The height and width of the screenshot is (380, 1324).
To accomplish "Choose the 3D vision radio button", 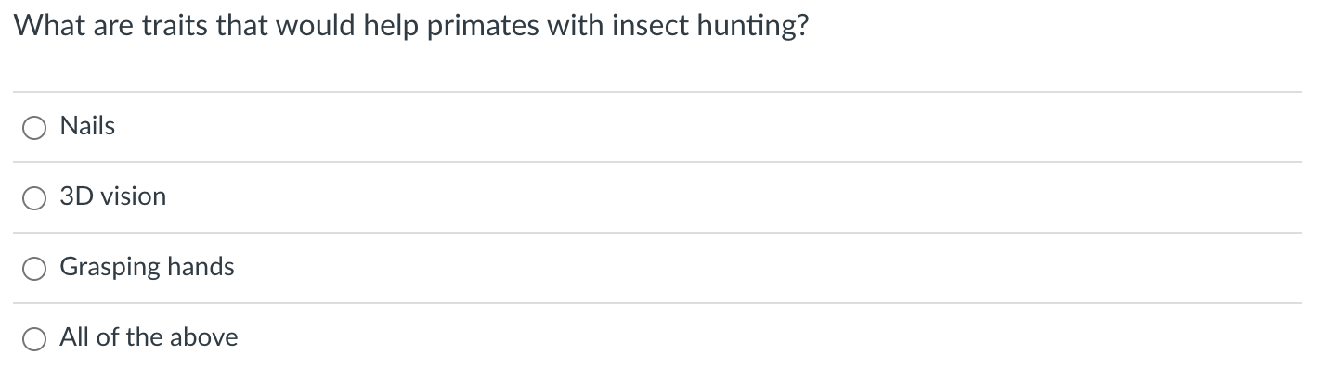I will 34,198.
